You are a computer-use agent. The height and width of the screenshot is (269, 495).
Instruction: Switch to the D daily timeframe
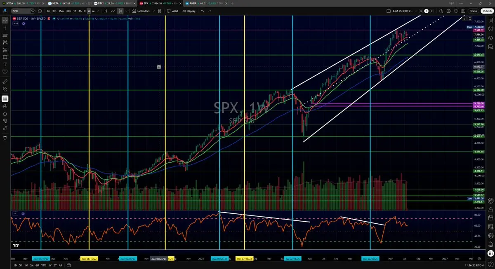point(85,11)
